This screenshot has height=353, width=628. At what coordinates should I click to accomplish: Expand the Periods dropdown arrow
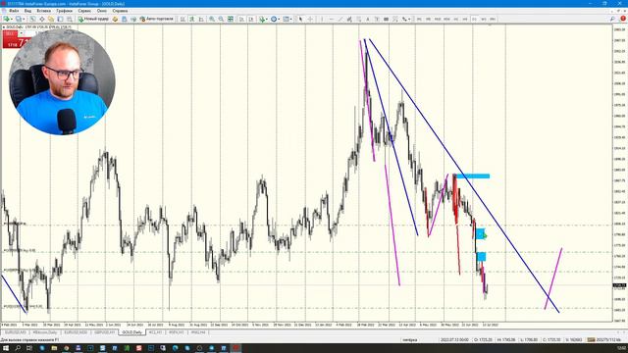pos(279,19)
